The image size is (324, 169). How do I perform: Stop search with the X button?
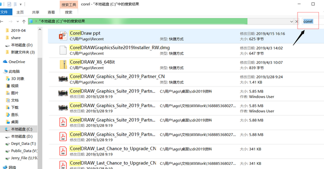click(x=297, y=21)
